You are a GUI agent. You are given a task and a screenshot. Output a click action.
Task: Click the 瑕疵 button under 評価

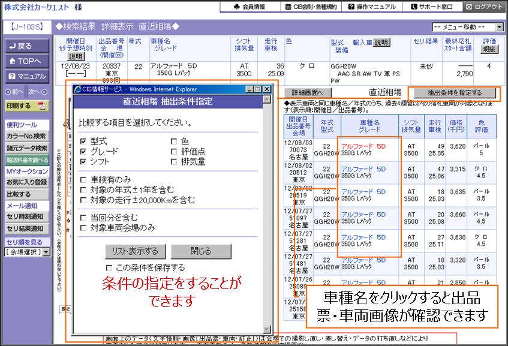click(x=489, y=49)
